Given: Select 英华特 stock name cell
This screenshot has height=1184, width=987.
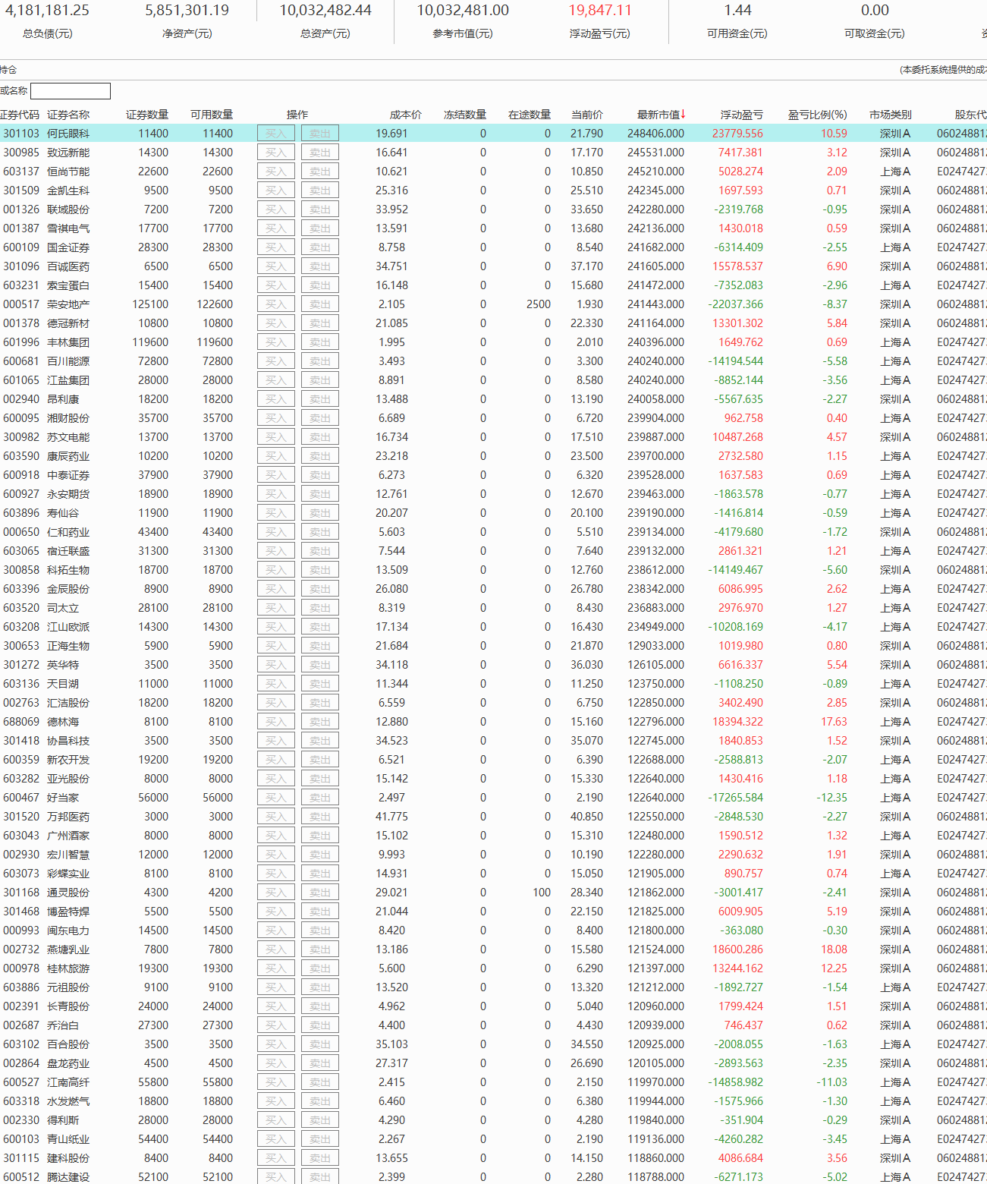Looking at the screenshot, I should [x=63, y=665].
